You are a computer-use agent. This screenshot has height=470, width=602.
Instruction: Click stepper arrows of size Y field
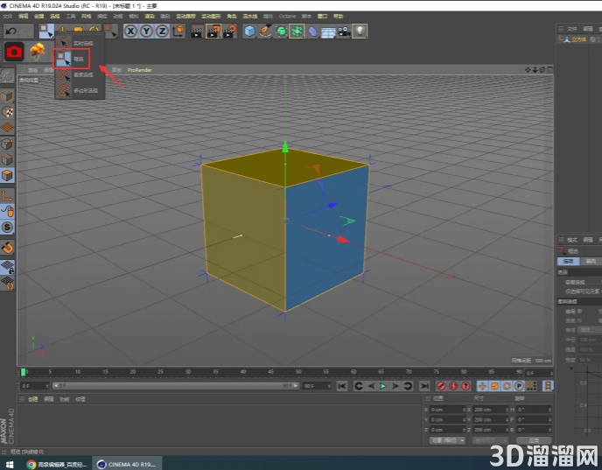507,420
